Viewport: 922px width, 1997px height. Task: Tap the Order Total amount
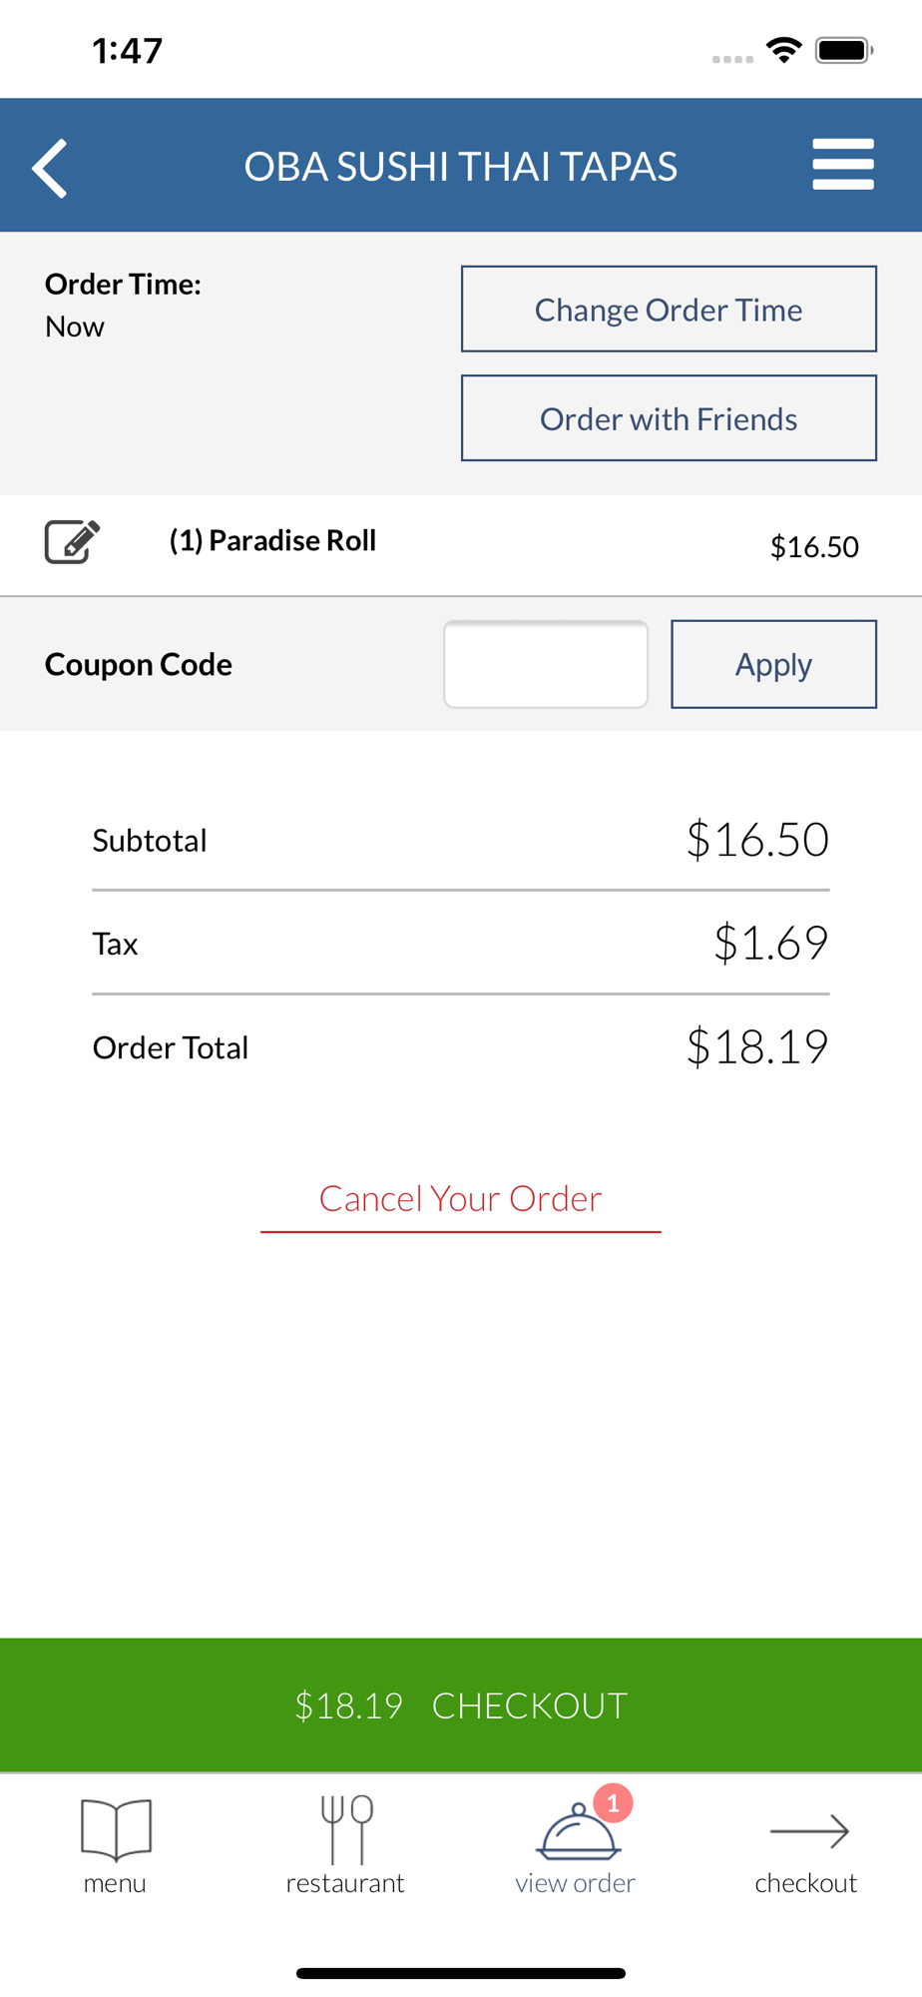[757, 1046]
